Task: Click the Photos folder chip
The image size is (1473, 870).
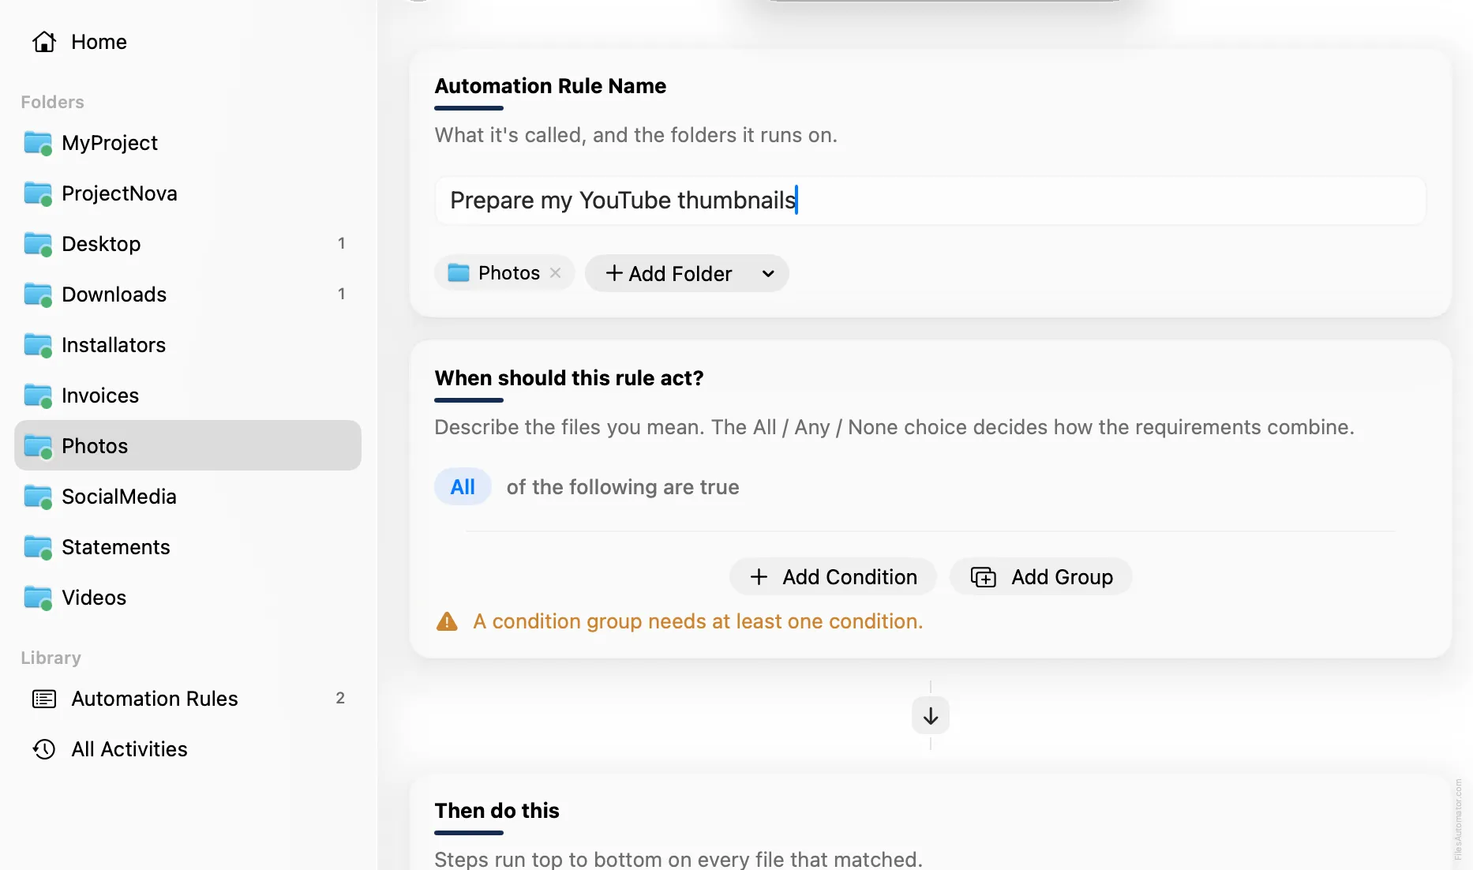Action: click(504, 272)
